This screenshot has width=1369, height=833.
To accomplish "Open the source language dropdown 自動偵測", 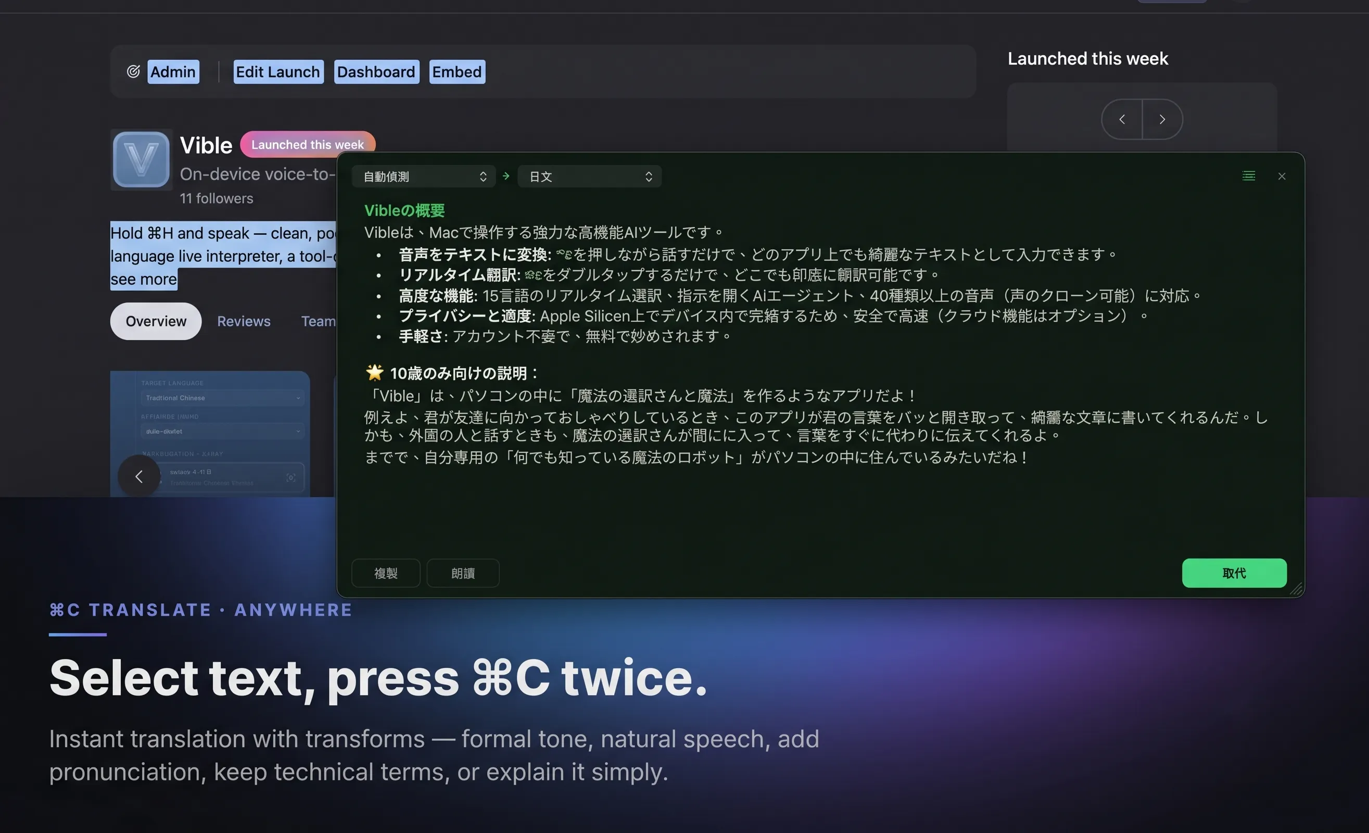I will pos(423,176).
